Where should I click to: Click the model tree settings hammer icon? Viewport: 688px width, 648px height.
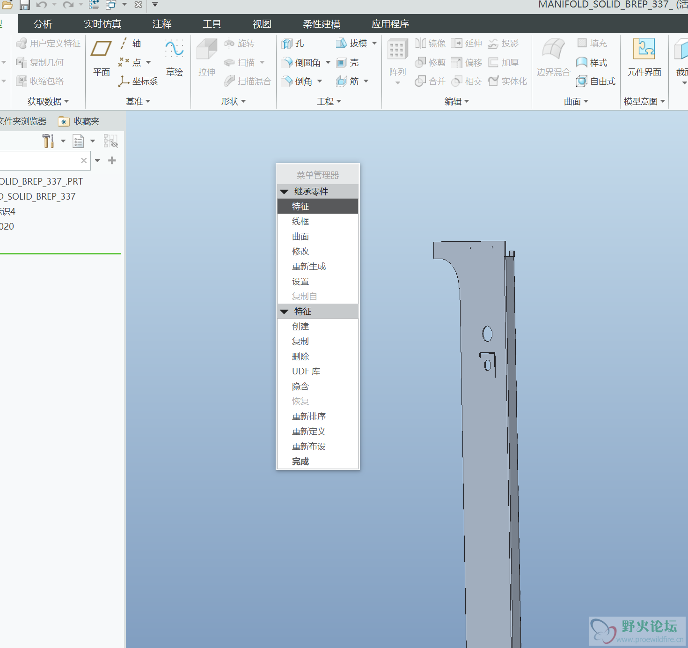[48, 141]
